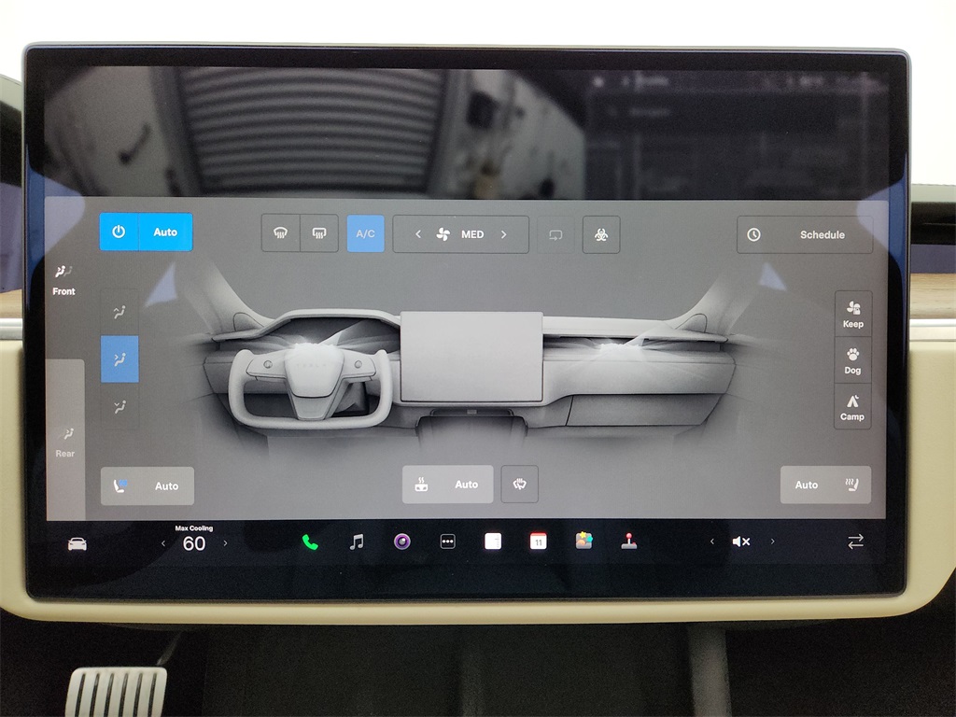This screenshot has height=717, width=956.
Task: Activate the front windshield defrost icon
Action: click(x=280, y=233)
